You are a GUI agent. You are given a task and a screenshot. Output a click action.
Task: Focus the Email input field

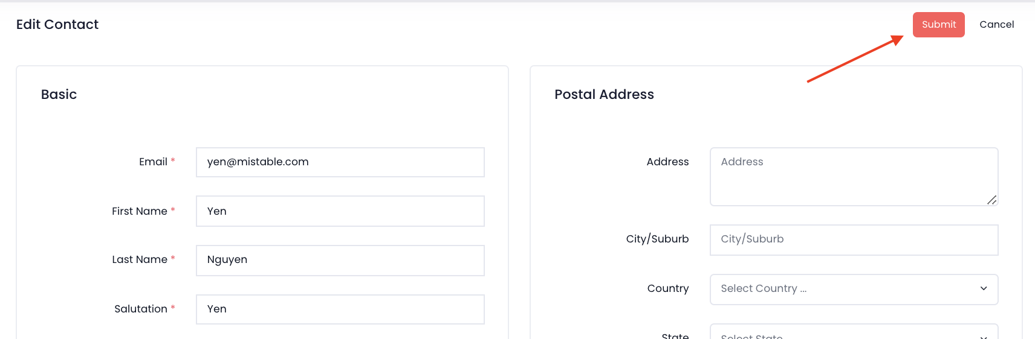click(340, 162)
